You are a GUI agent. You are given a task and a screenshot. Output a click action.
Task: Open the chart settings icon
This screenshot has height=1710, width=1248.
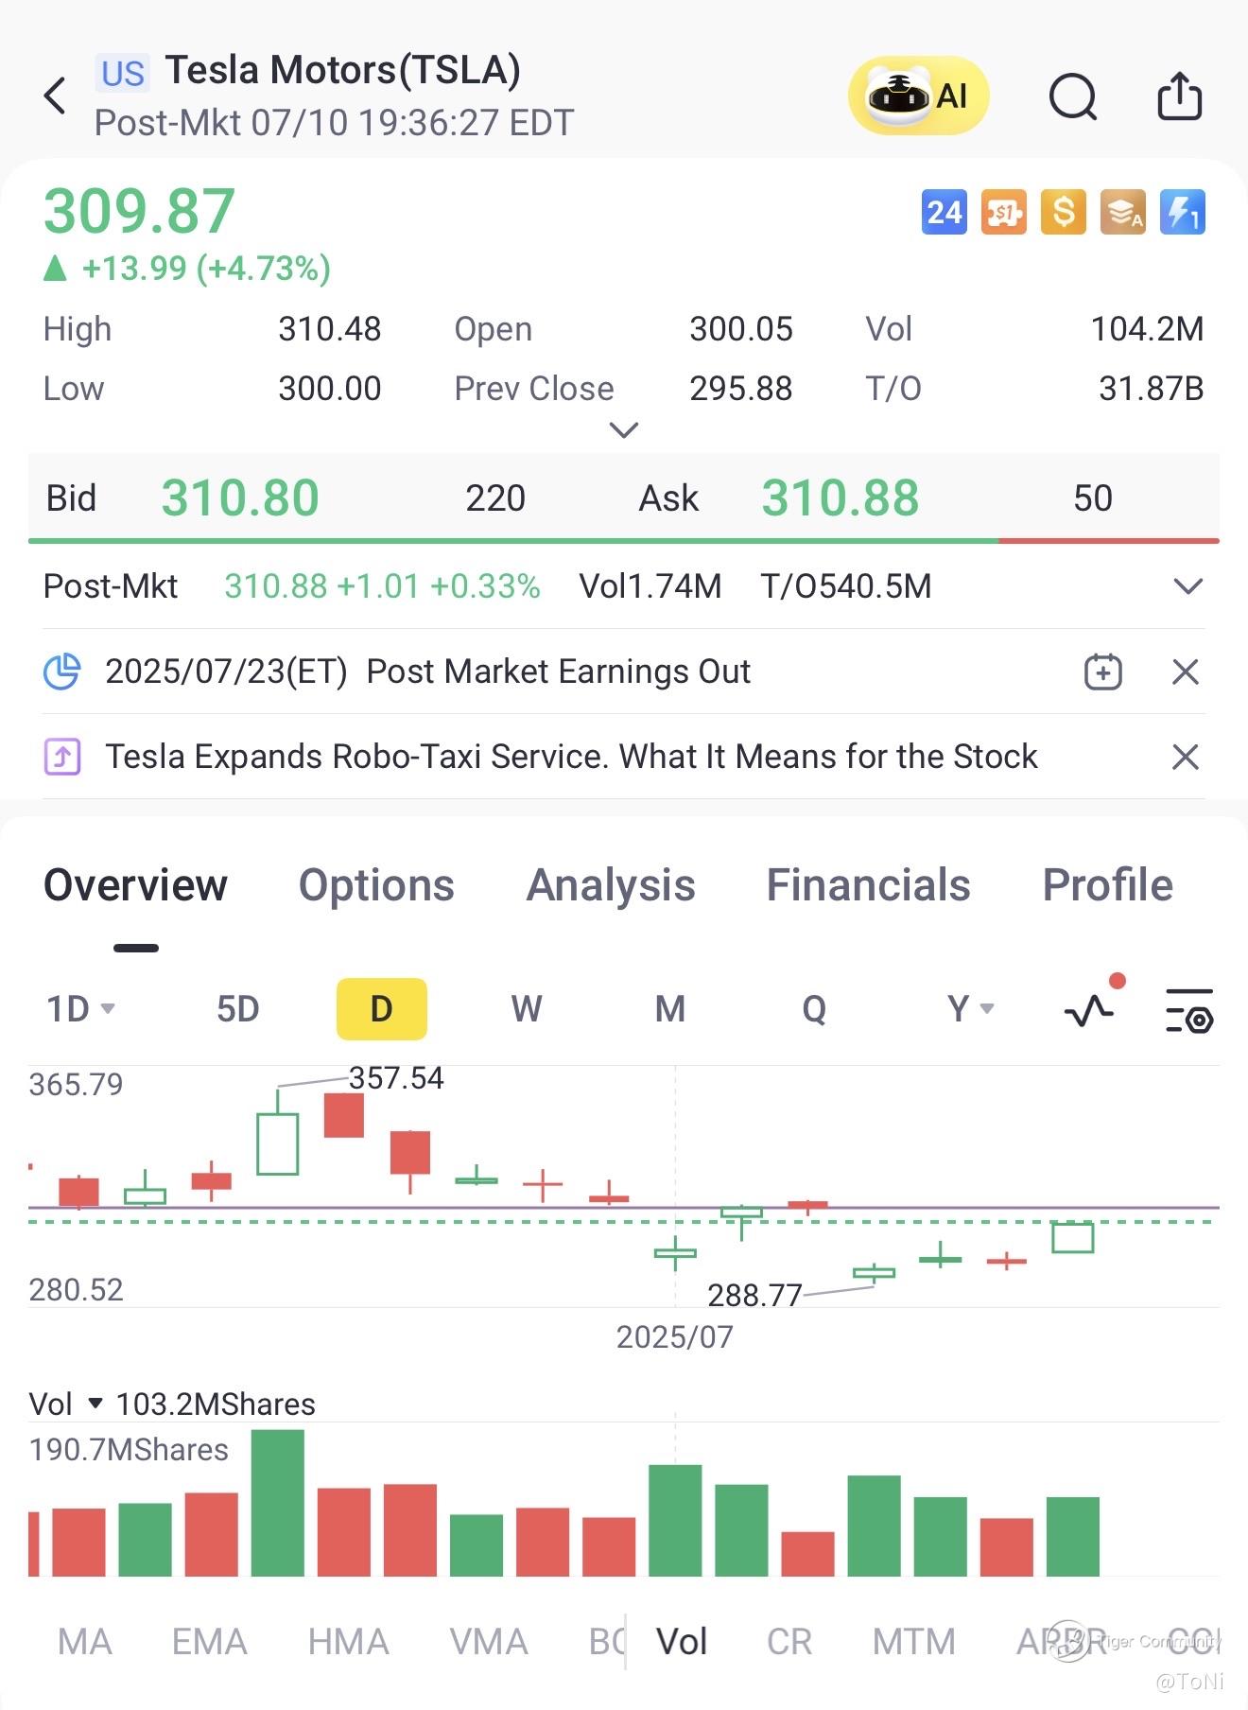1188,1010
